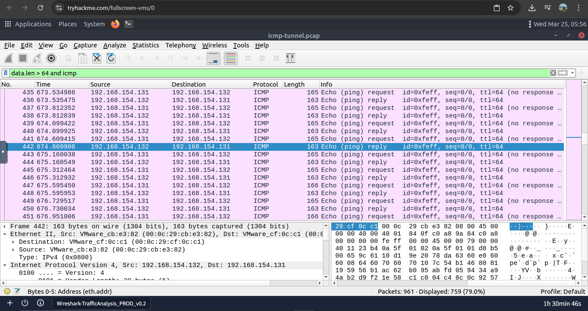Toggle auto-scroll during live capture
This screenshot has width=588, height=311.
214,58
